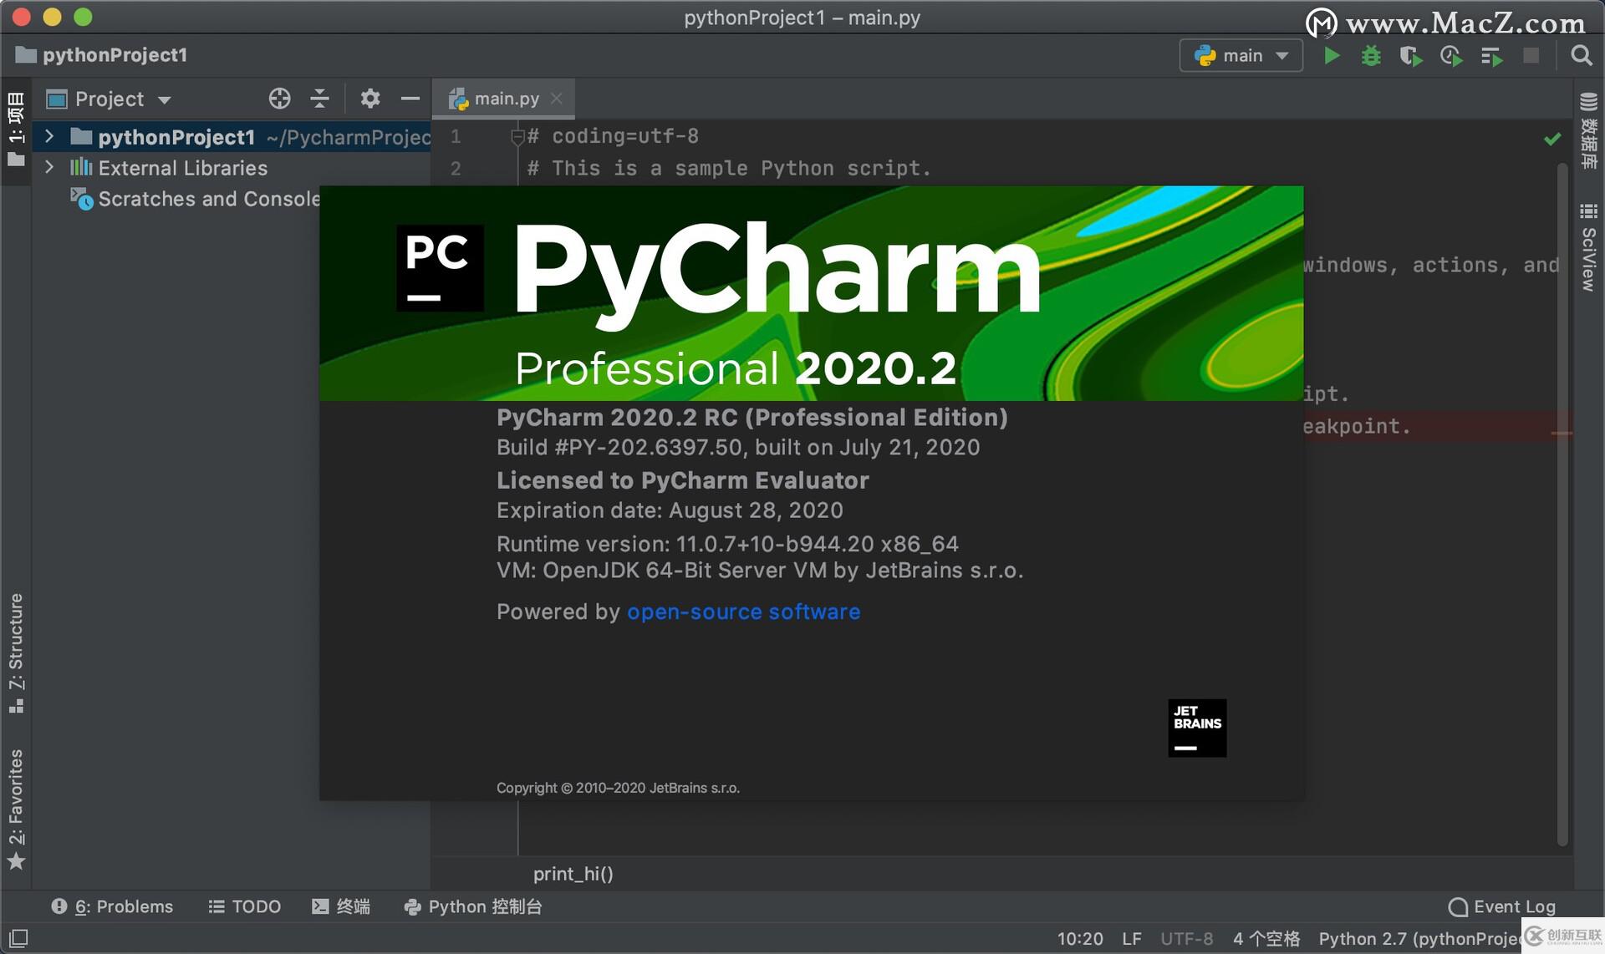Screen dimensions: 1605x954
Task: Expand the External Libraries node
Action: coord(49,167)
